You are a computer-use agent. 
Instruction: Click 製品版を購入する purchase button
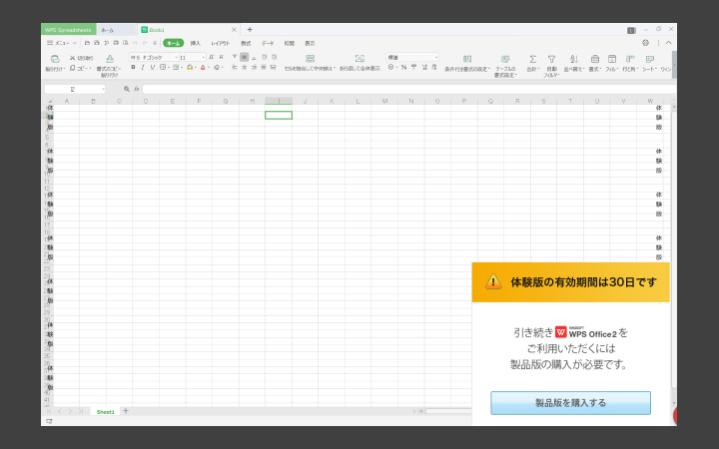(570, 403)
